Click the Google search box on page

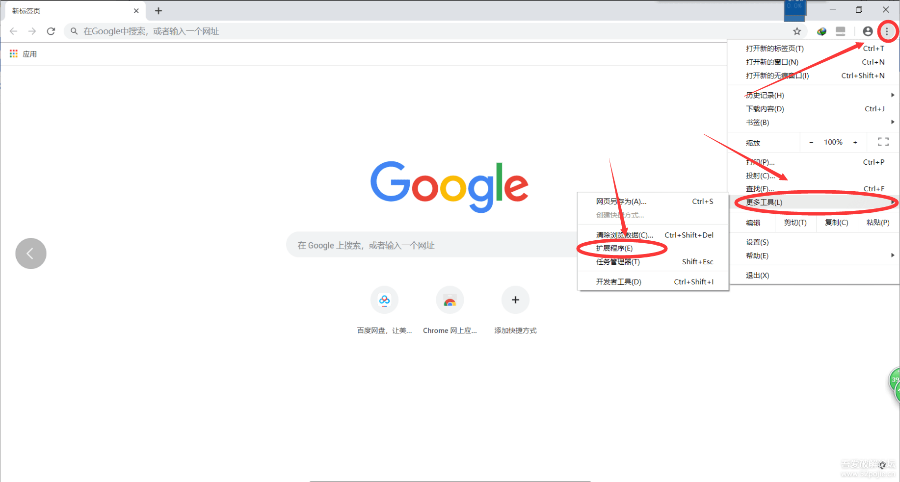click(x=432, y=245)
